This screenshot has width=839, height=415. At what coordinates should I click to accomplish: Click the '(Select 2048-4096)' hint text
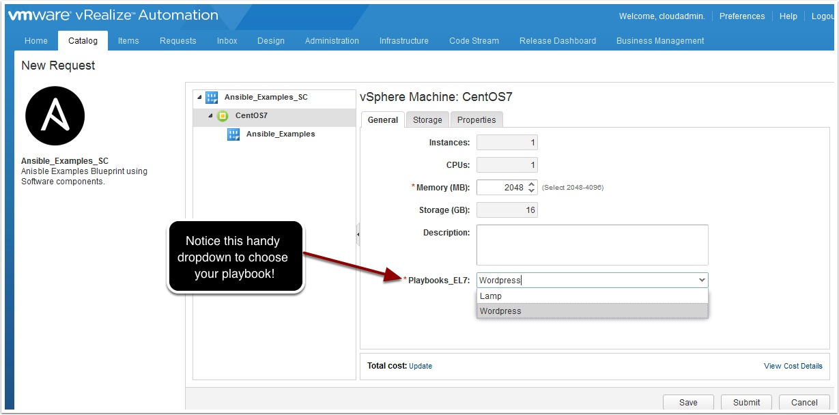click(x=573, y=188)
